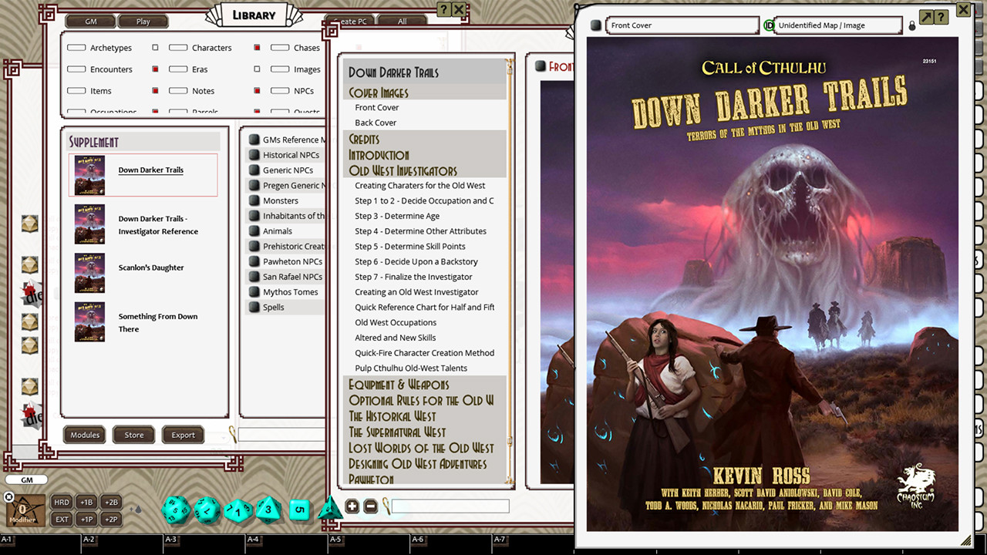Roll the teal six-sided die showing 5
The image size is (987, 555).
(300, 510)
